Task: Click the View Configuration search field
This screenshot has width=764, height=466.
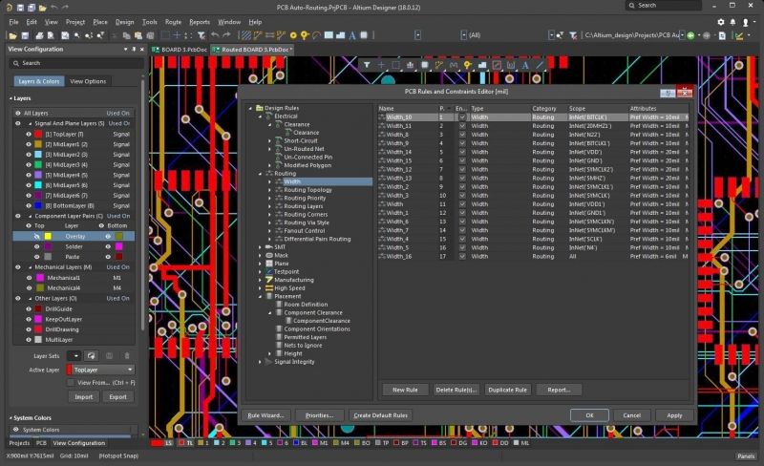Action: (x=76, y=63)
